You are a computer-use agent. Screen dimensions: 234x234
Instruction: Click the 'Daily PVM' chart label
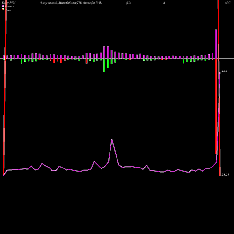[x=9, y=3]
